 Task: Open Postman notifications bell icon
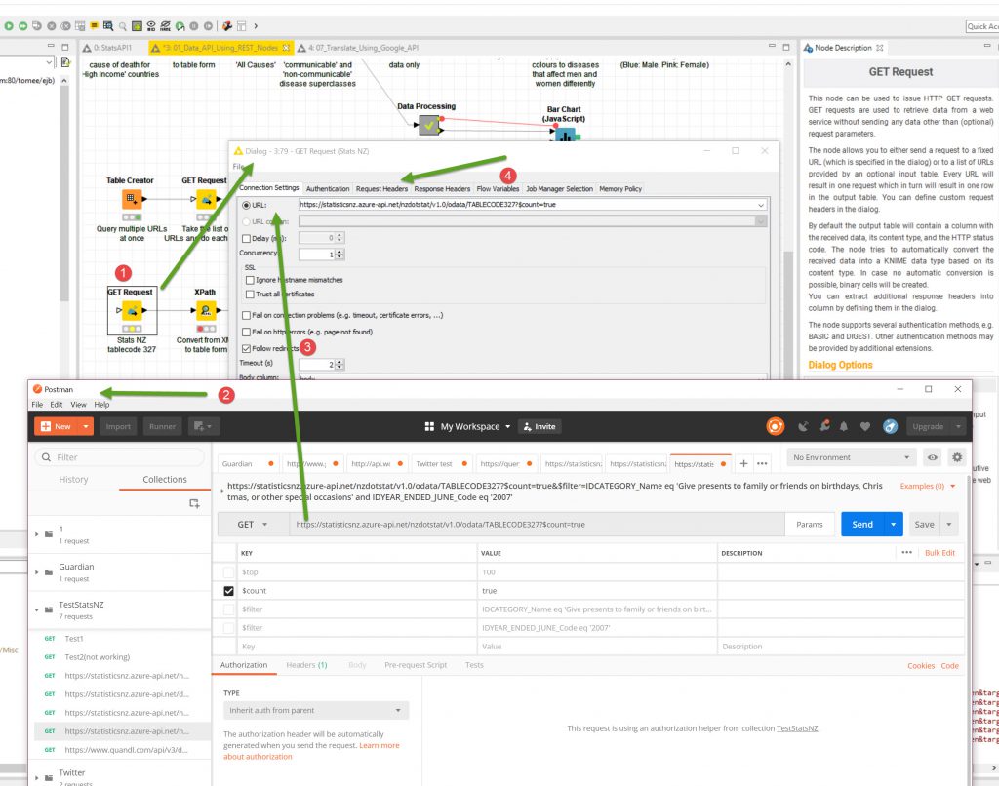(x=844, y=426)
